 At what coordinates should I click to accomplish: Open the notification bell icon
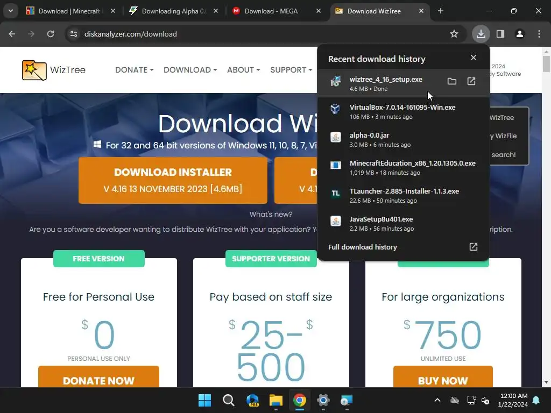tap(536, 400)
